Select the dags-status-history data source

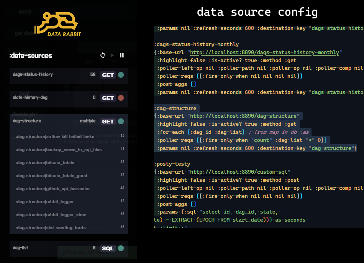tap(69, 76)
